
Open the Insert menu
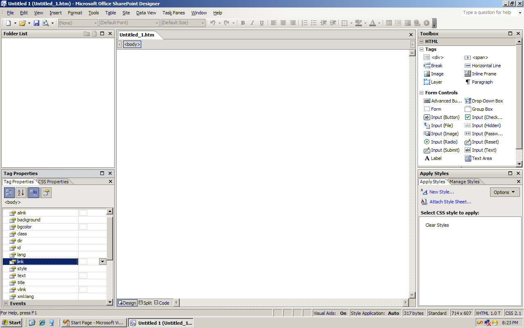(x=56, y=13)
